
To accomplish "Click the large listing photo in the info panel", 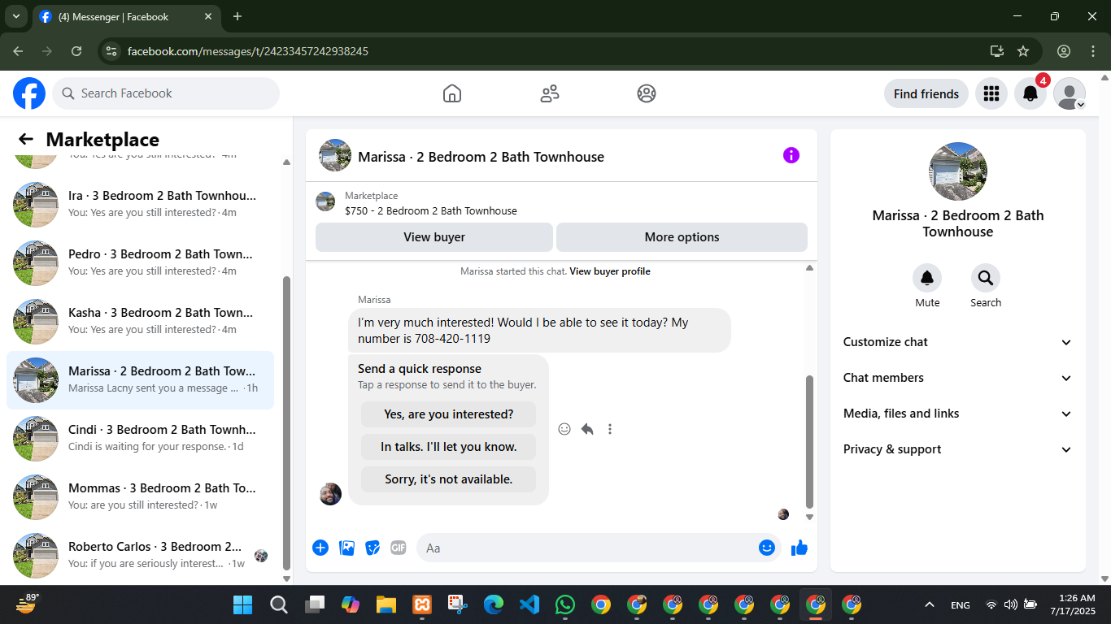I will [958, 171].
